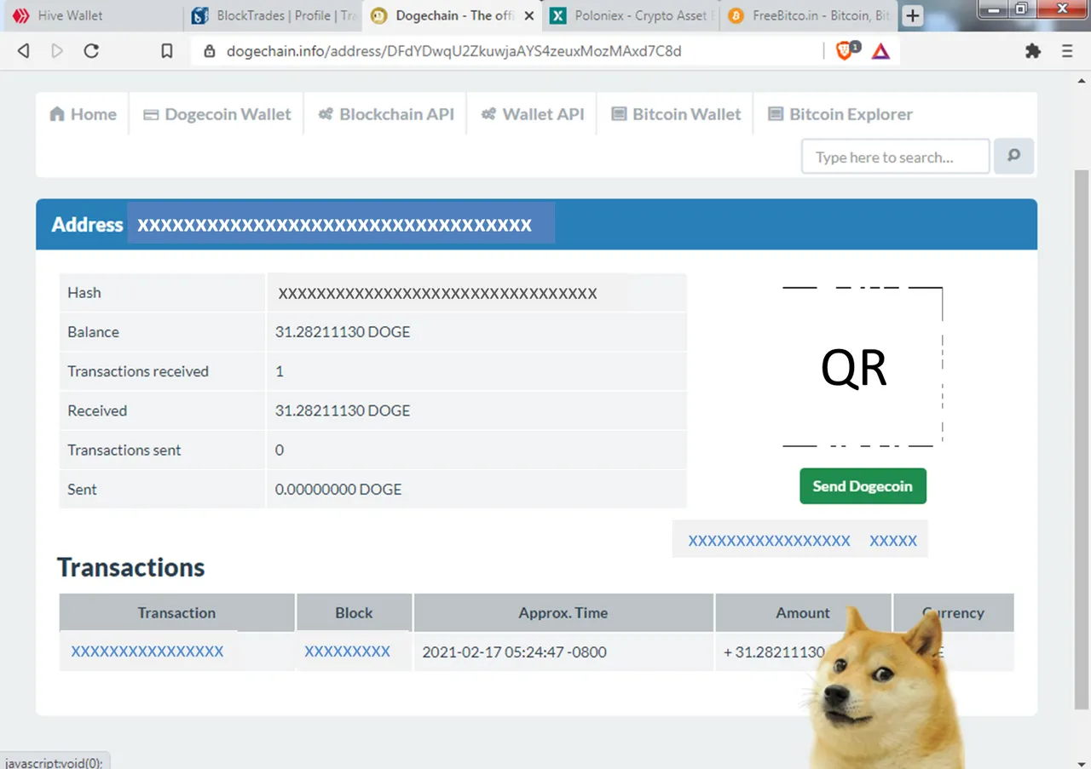Screen dimensions: 1091x769
Task: Close the Dogechain tab
Action: (529, 15)
